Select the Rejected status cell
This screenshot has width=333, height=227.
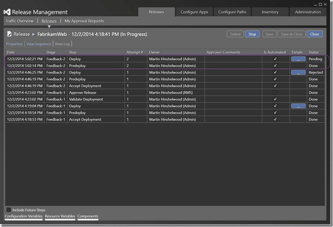[x=316, y=72]
